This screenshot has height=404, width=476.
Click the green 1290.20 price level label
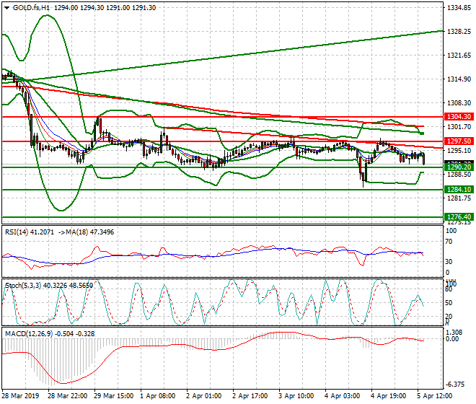459,167
